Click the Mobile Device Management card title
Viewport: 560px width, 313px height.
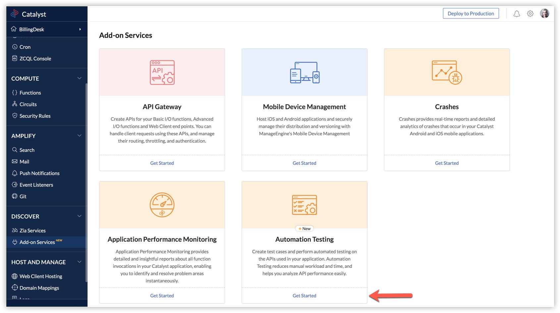(305, 107)
